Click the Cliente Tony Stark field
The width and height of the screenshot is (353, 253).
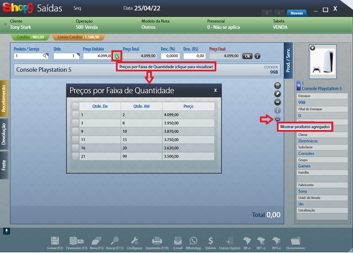coord(20,24)
